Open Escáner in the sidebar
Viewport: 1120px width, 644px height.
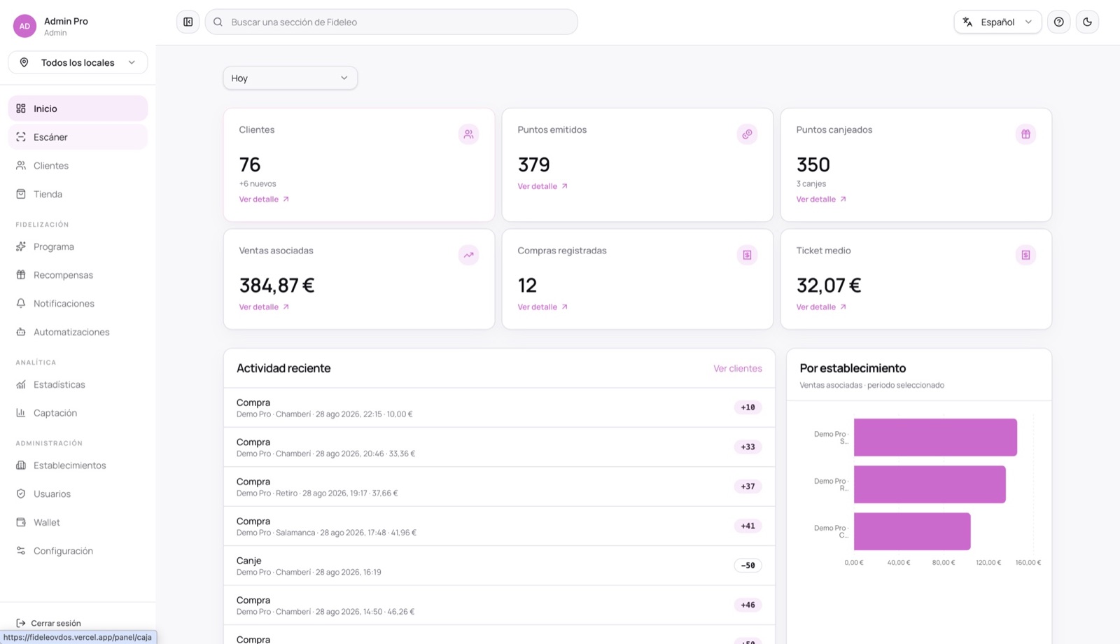tap(78, 137)
